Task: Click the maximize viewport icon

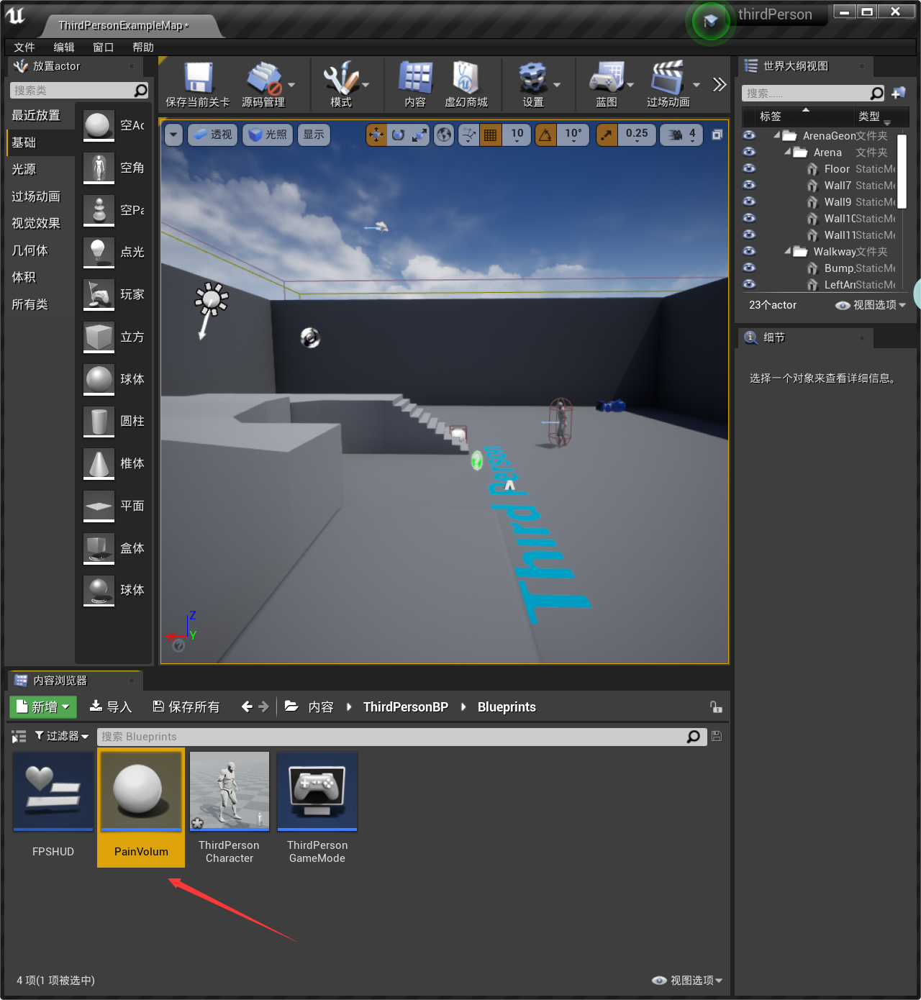Action: click(717, 135)
